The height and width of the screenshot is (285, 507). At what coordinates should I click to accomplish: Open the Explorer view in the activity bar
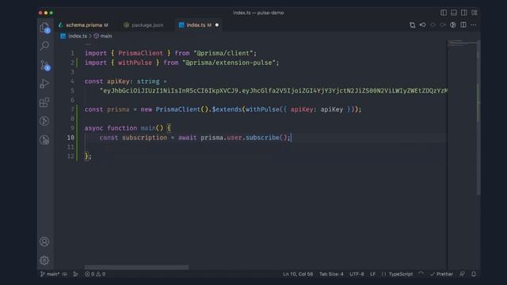pos(44,28)
